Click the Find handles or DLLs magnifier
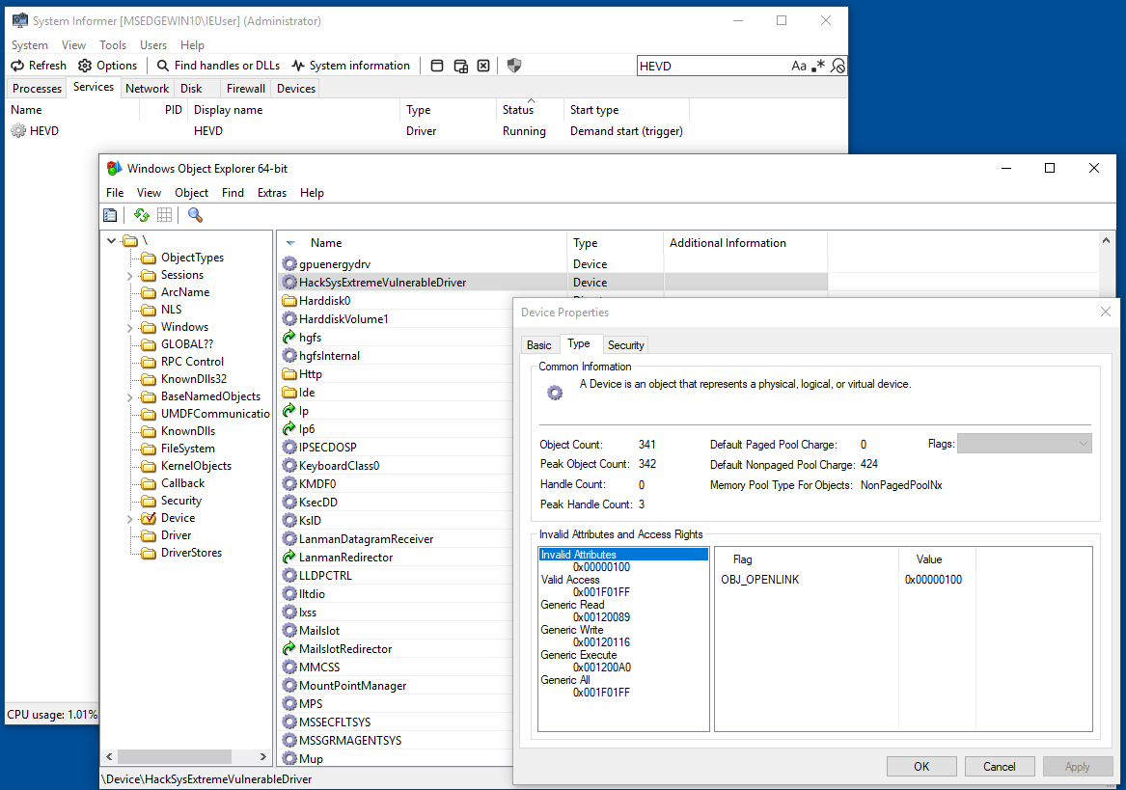Image resolution: width=1126 pixels, height=790 pixels. point(163,66)
